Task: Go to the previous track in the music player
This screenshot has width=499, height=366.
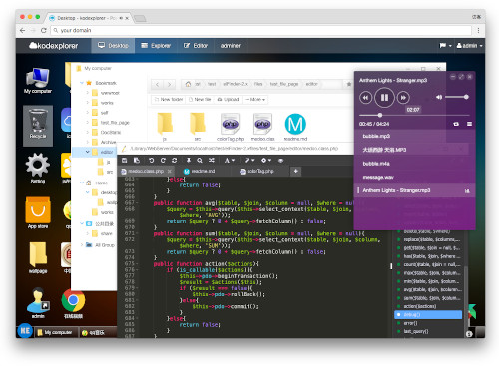Action: point(365,98)
